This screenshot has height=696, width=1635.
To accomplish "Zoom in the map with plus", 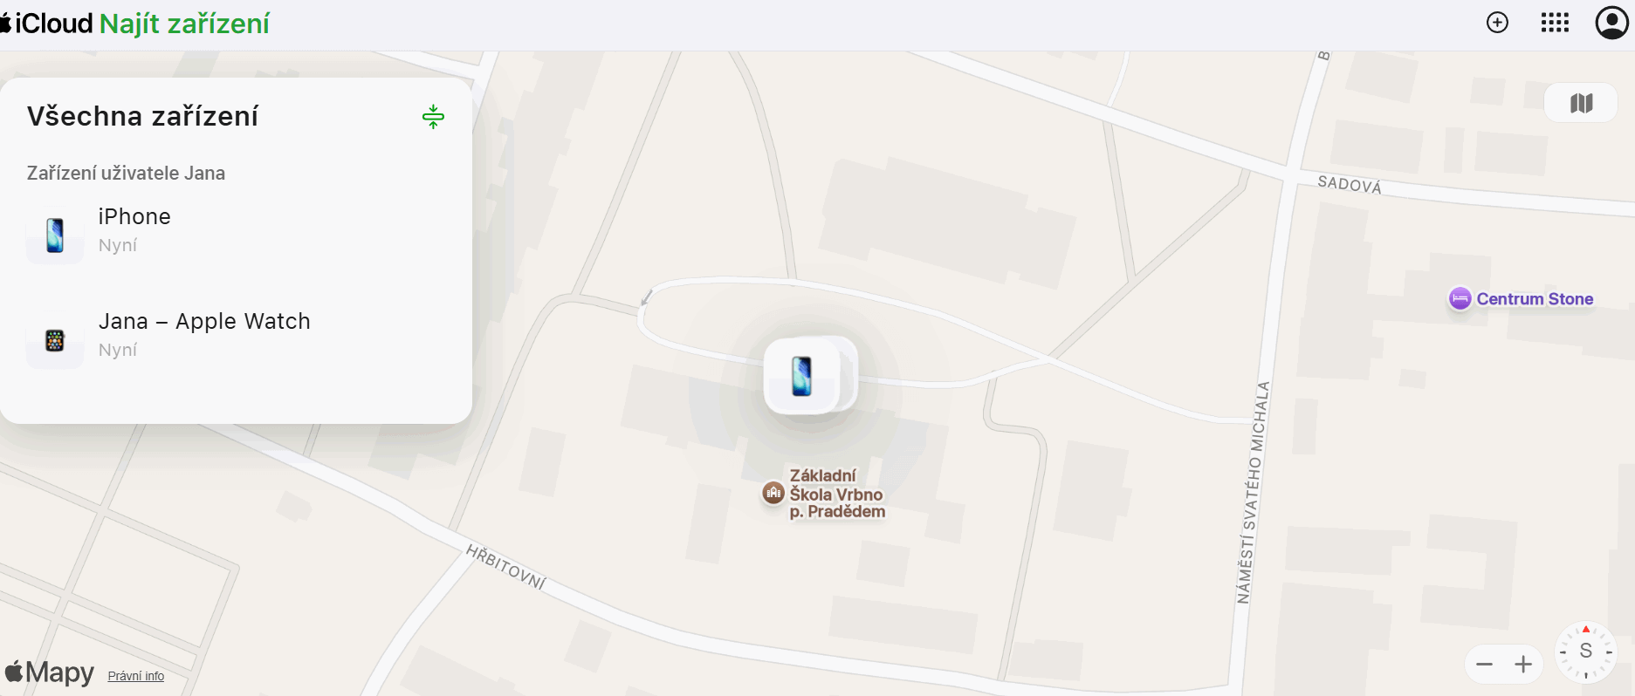I will pyautogui.click(x=1523, y=665).
